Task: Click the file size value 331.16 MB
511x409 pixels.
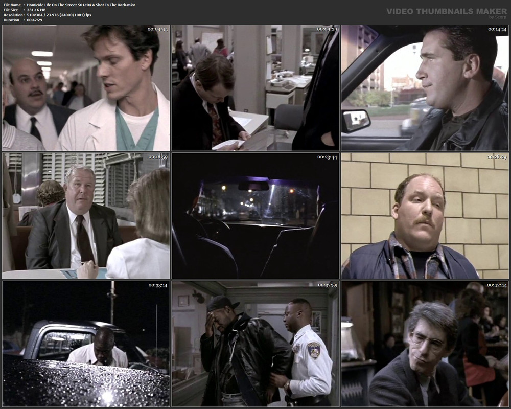Action: click(x=36, y=10)
